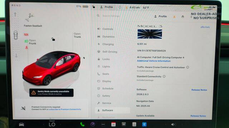Image resolution: width=229 pixels, height=128 pixels.
Task: Open the Charging settings menu
Action: point(106,44)
